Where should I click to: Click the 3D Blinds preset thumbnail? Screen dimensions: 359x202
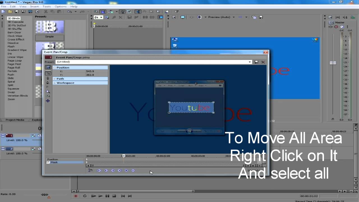pyautogui.click(x=50, y=27)
